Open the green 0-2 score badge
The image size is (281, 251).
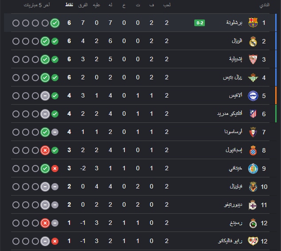200,23
